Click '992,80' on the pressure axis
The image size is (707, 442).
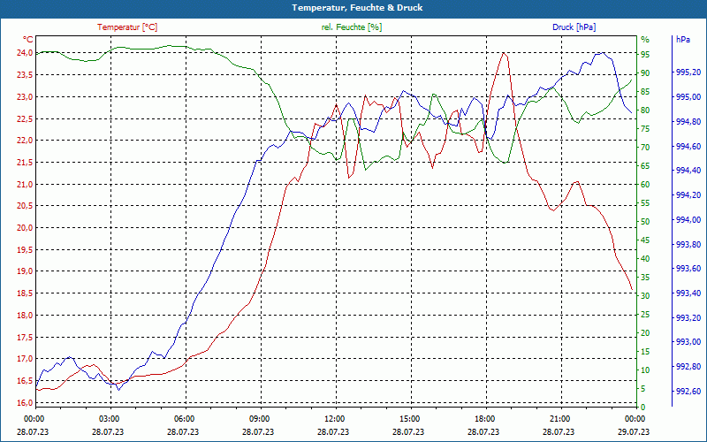coord(688,367)
